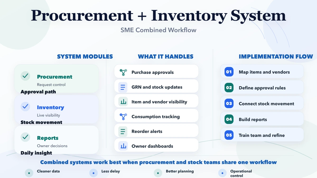Click the Define approval rules step
The image size is (317, 178).
click(x=262, y=88)
